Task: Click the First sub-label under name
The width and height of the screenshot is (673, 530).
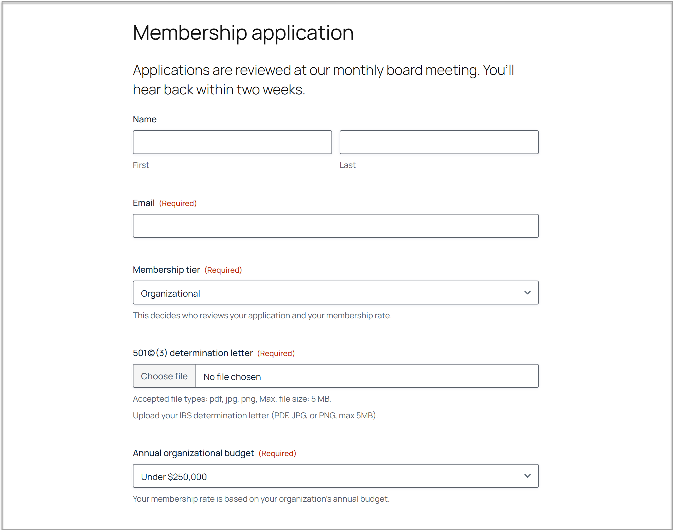Action: 141,165
